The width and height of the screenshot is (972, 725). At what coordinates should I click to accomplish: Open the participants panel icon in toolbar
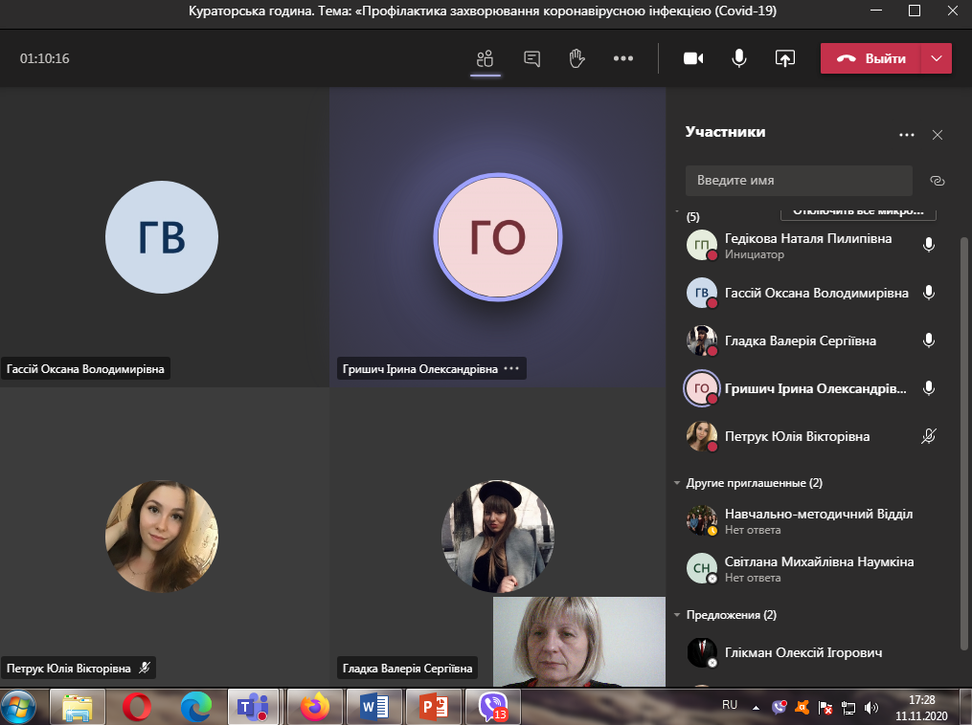486,58
